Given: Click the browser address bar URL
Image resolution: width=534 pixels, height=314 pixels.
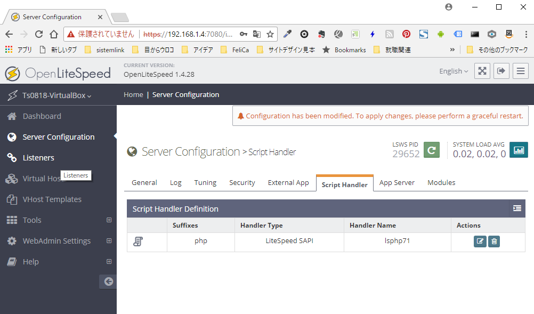Looking at the screenshot, I should click(188, 34).
